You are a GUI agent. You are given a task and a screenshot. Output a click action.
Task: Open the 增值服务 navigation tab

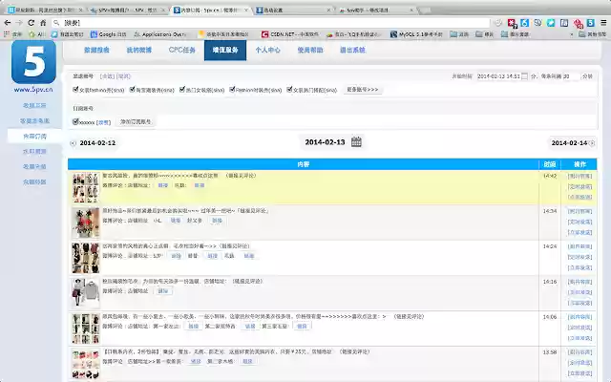pyautogui.click(x=225, y=50)
